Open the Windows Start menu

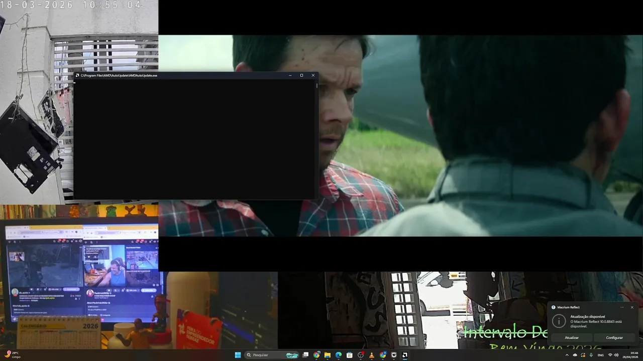[238, 355]
